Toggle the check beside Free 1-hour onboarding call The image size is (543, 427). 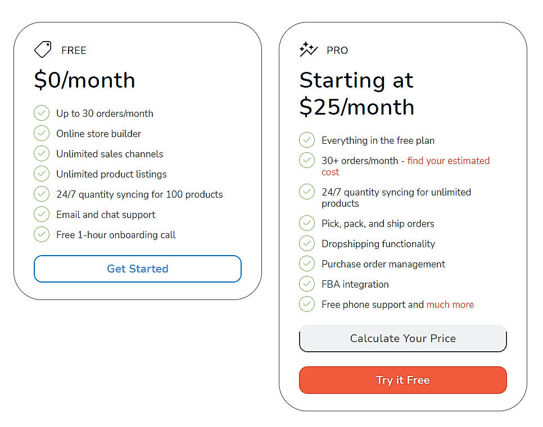pos(42,234)
